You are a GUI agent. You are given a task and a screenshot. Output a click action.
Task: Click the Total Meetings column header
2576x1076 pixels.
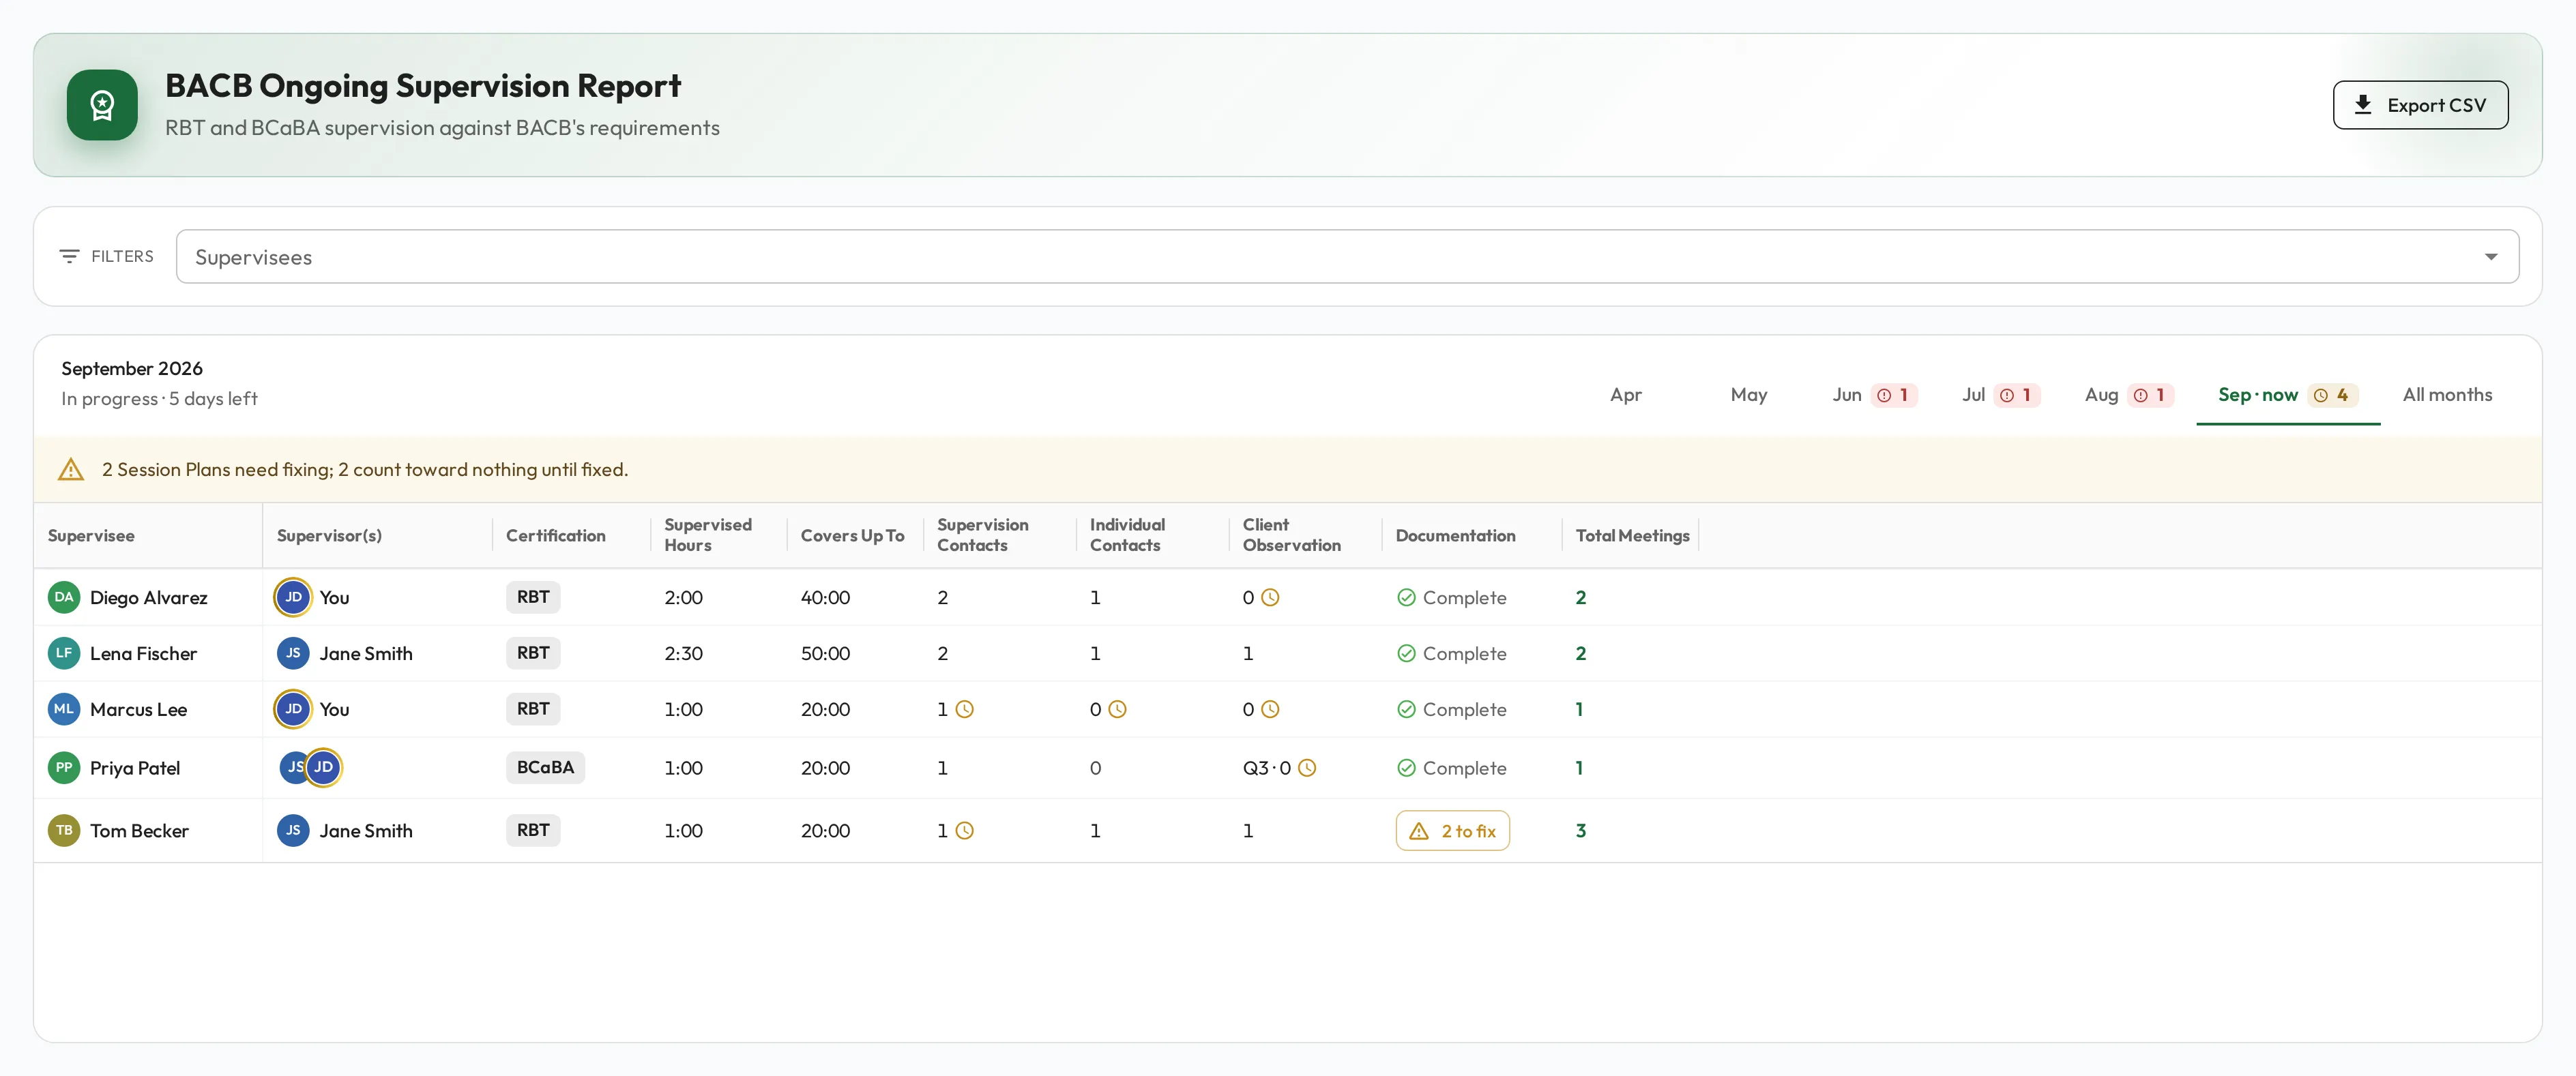point(1632,535)
